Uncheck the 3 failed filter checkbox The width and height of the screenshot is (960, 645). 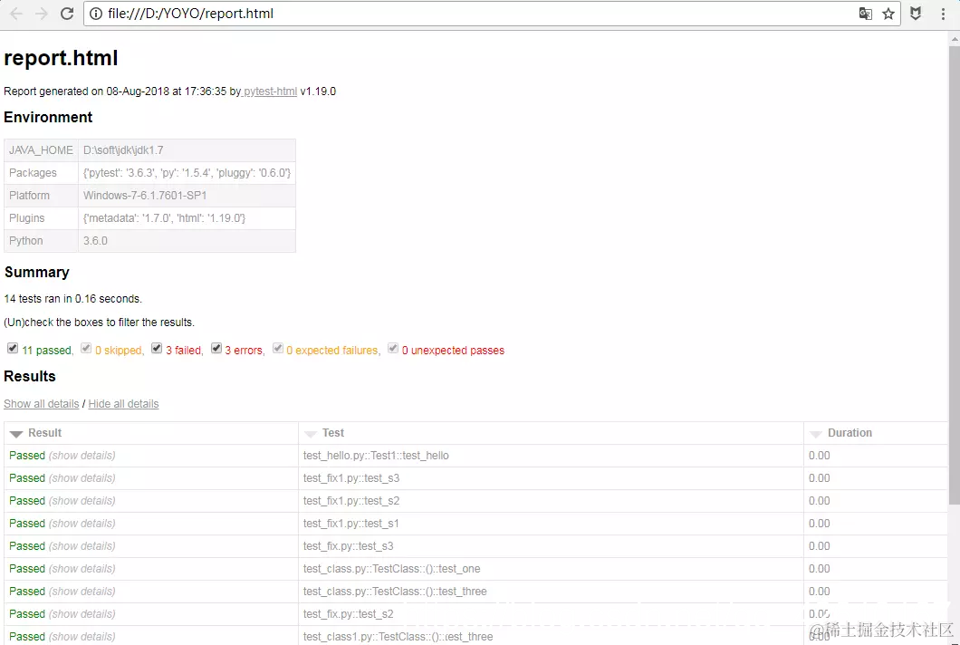157,349
